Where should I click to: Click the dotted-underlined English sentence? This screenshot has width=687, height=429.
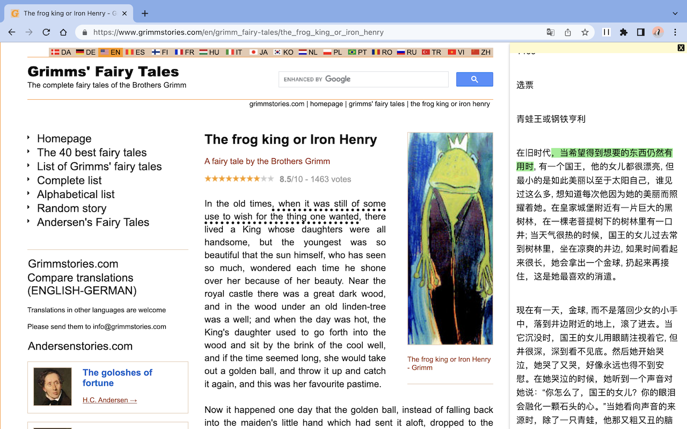tap(295, 210)
